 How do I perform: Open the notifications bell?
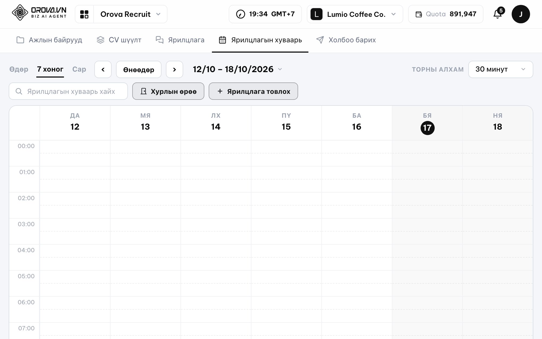point(498,14)
